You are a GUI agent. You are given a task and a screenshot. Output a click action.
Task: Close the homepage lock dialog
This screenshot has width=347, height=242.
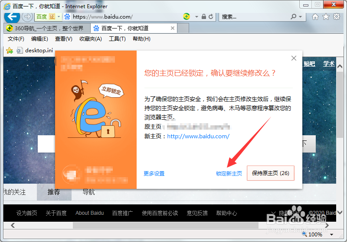click(x=294, y=58)
